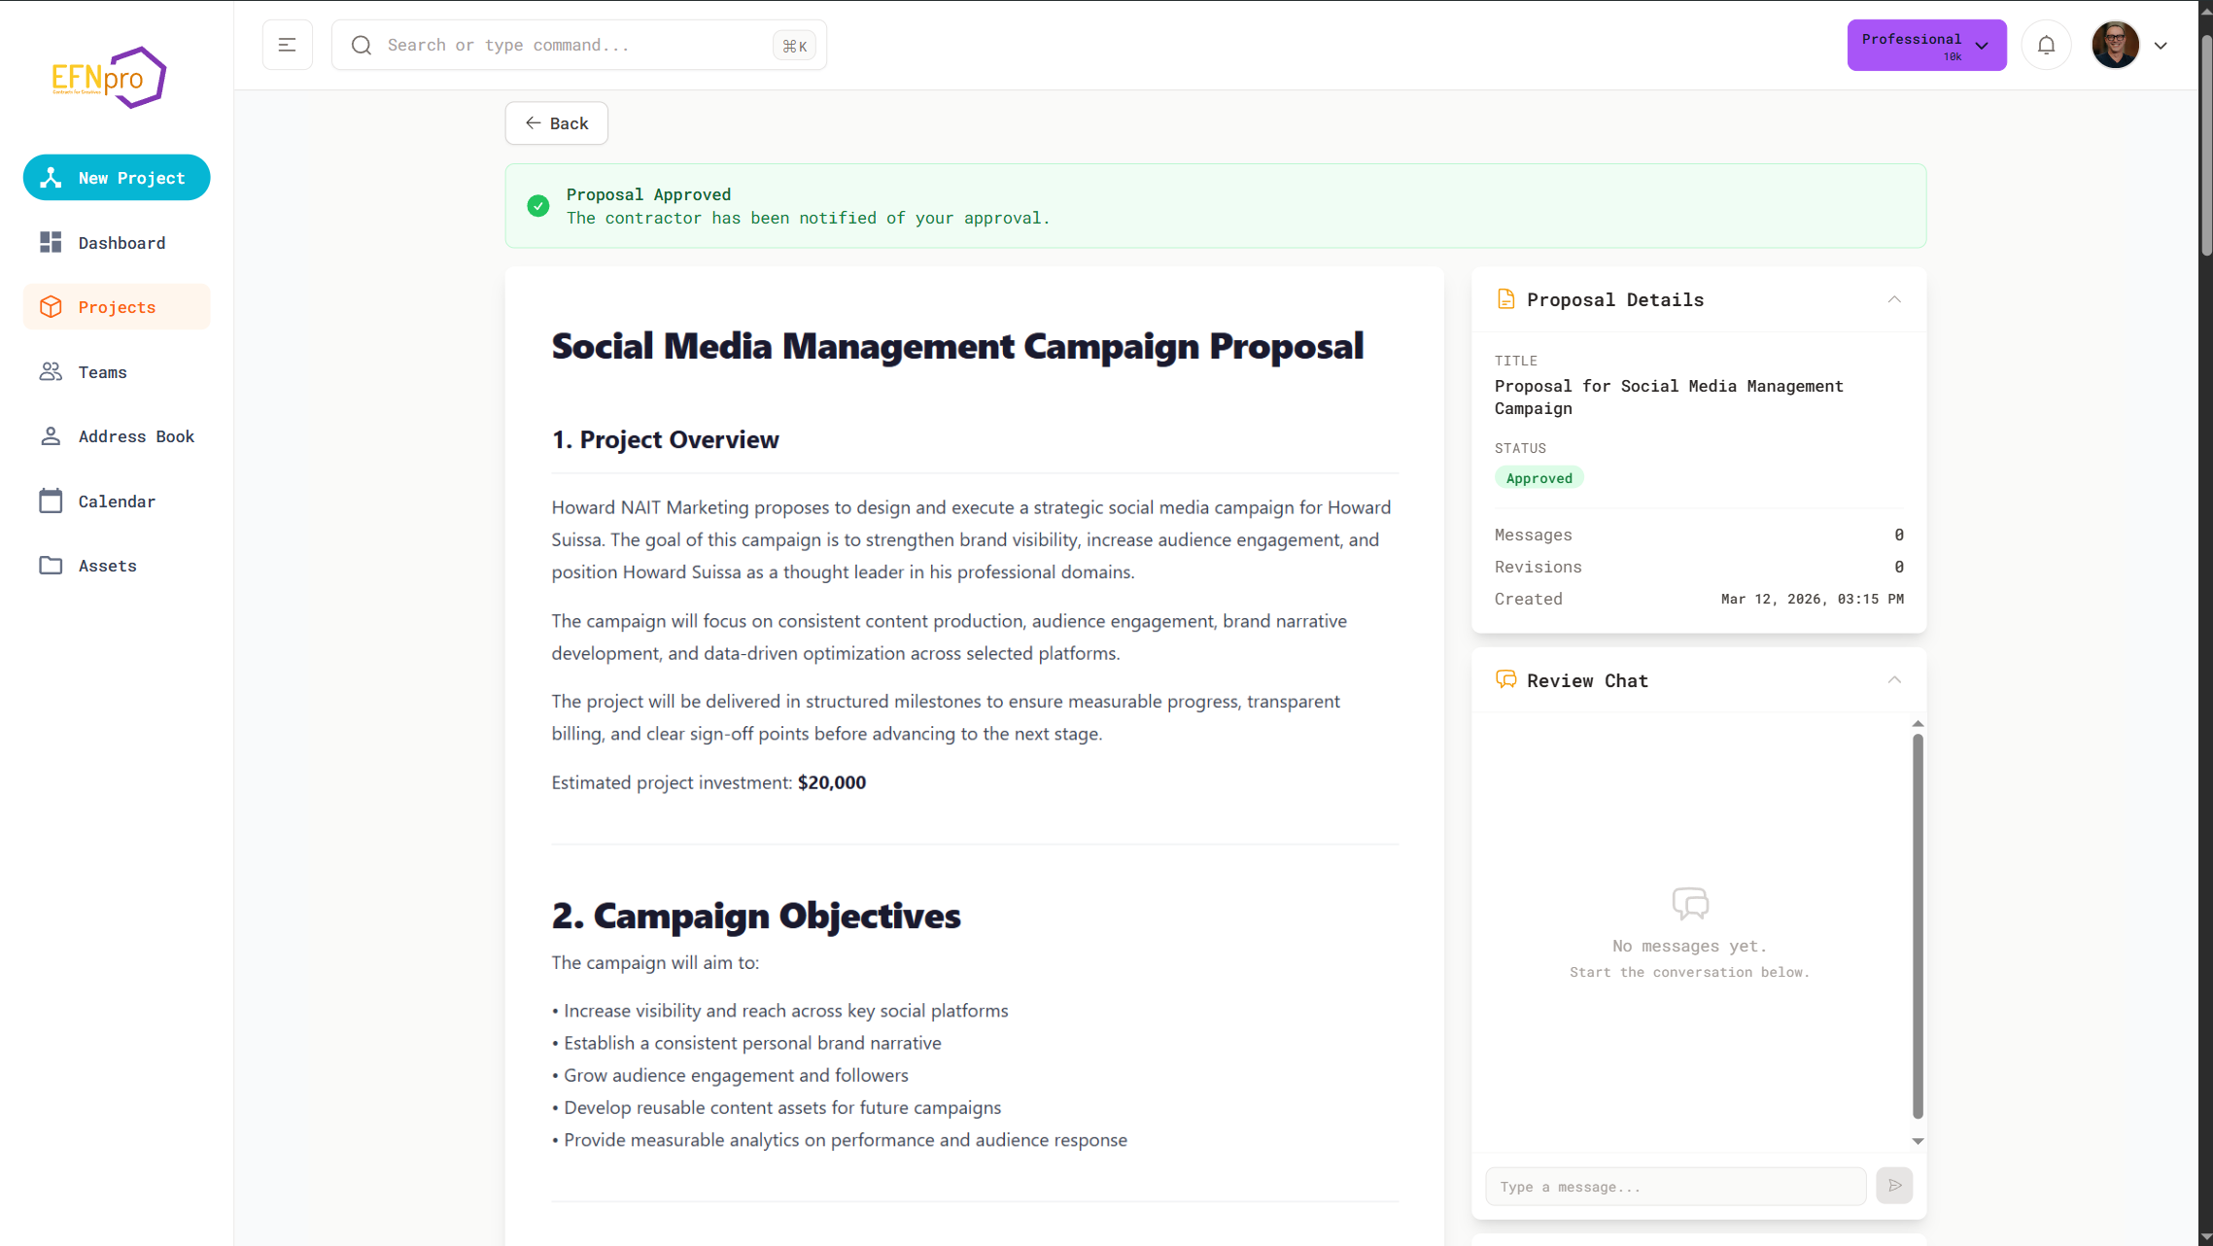Click the $20,000 investment amount

(x=832, y=782)
